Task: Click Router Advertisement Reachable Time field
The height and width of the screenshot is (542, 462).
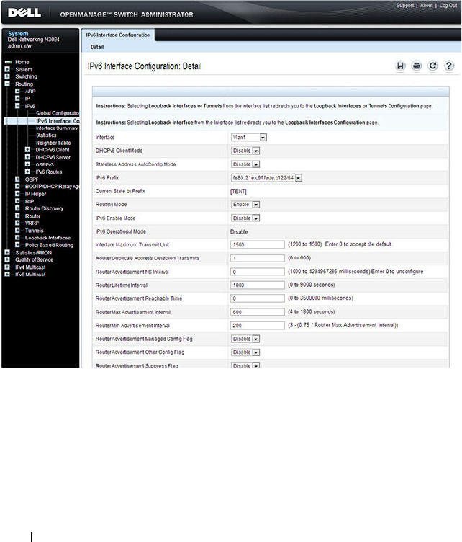Action: pos(258,298)
